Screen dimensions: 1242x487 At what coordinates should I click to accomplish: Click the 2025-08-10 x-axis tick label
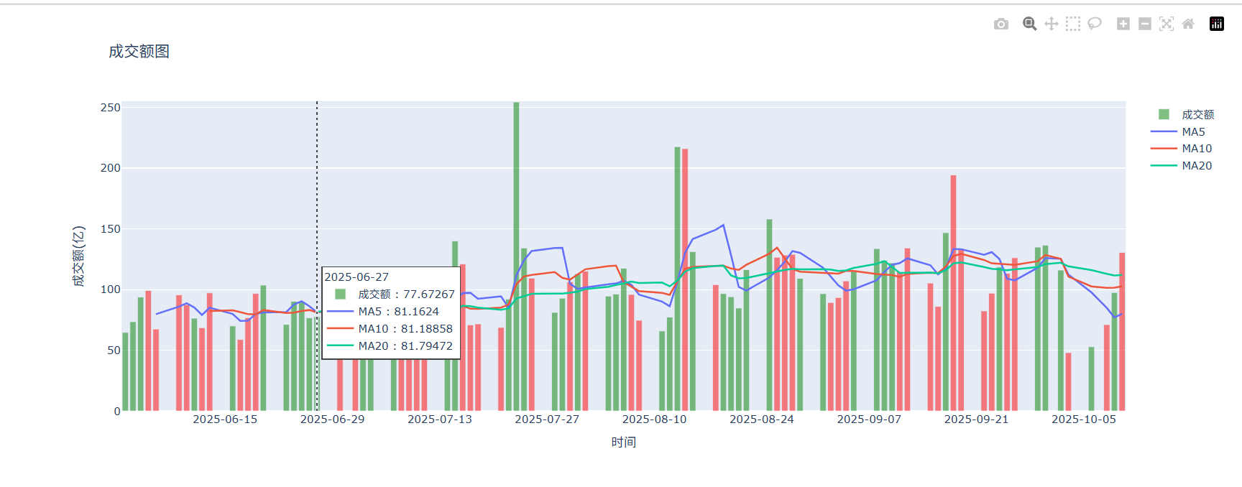(x=654, y=419)
